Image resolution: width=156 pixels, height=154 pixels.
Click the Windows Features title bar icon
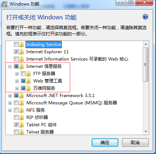(4, 4)
